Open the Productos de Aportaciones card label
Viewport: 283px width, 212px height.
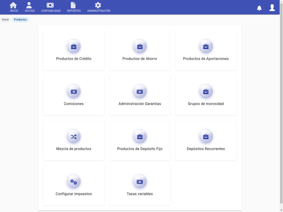coord(206,59)
